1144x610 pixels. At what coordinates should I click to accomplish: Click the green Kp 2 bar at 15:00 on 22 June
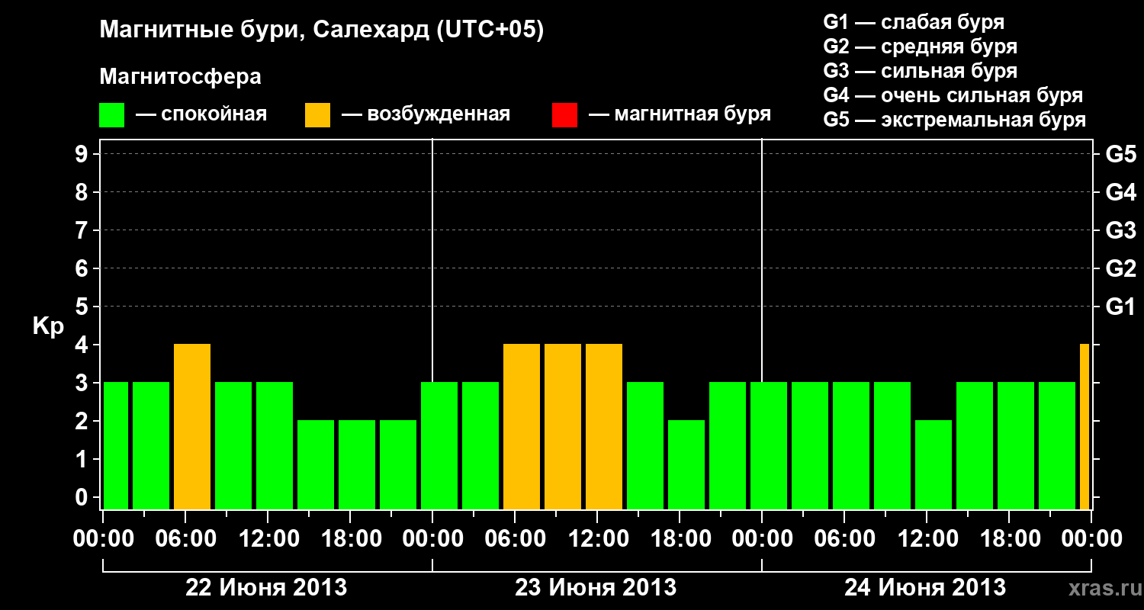pos(316,465)
